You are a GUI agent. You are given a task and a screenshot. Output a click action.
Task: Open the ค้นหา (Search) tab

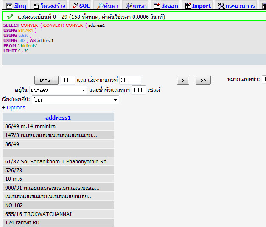click(107, 5)
